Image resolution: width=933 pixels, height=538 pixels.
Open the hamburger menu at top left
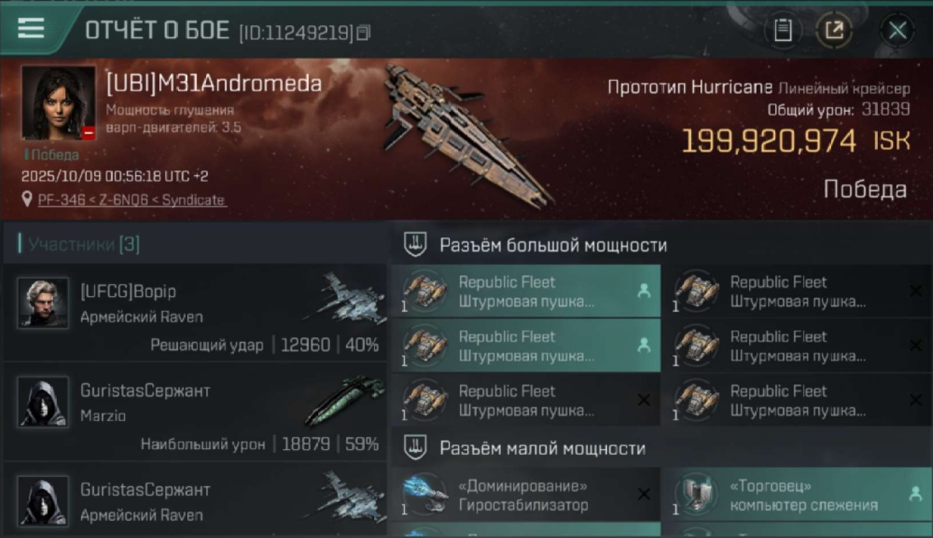pos(31,28)
